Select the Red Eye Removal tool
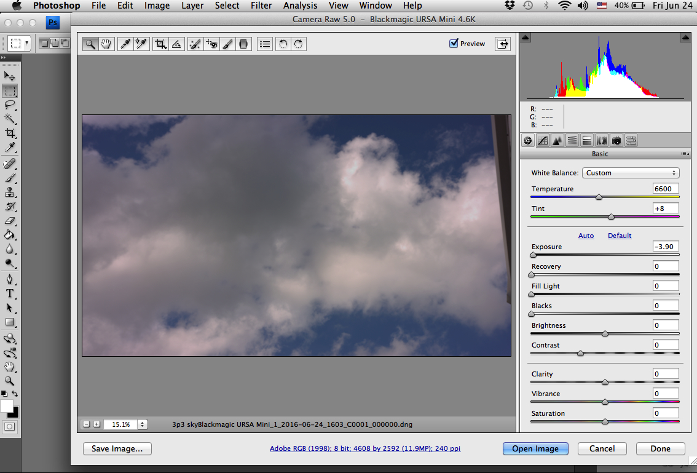Screen dimensions: 697x473 (211, 44)
